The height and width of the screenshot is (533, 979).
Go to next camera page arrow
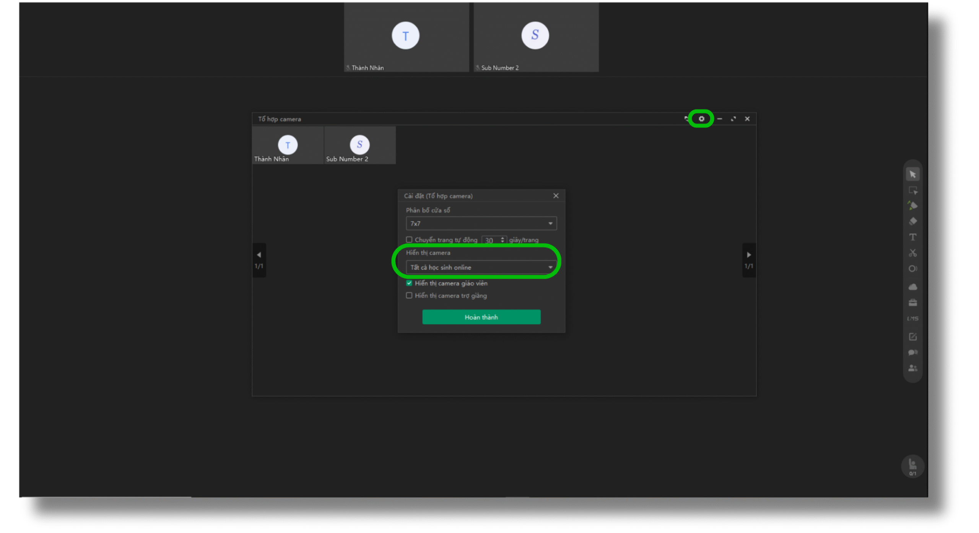click(748, 255)
